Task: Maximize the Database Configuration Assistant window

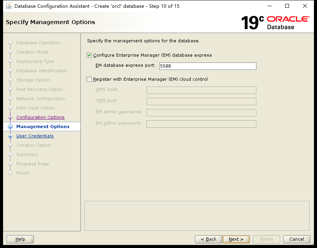Action: [287, 6]
